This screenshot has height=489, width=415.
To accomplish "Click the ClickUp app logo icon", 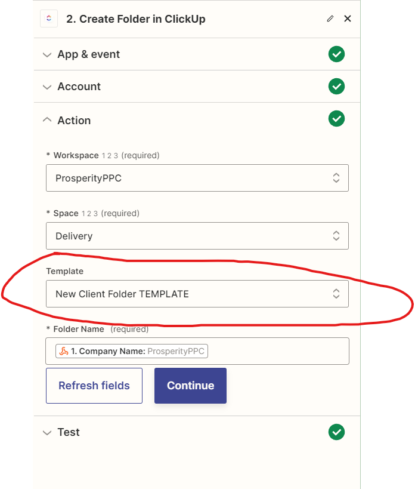I will 49,19.
